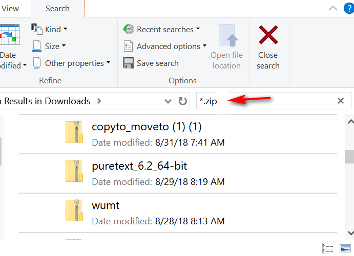Collapse the ribbon with the up chevron
Screen dimensions: 354x256
333,9
